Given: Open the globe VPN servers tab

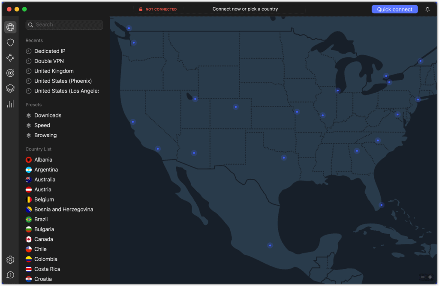Looking at the screenshot, I should [10, 27].
